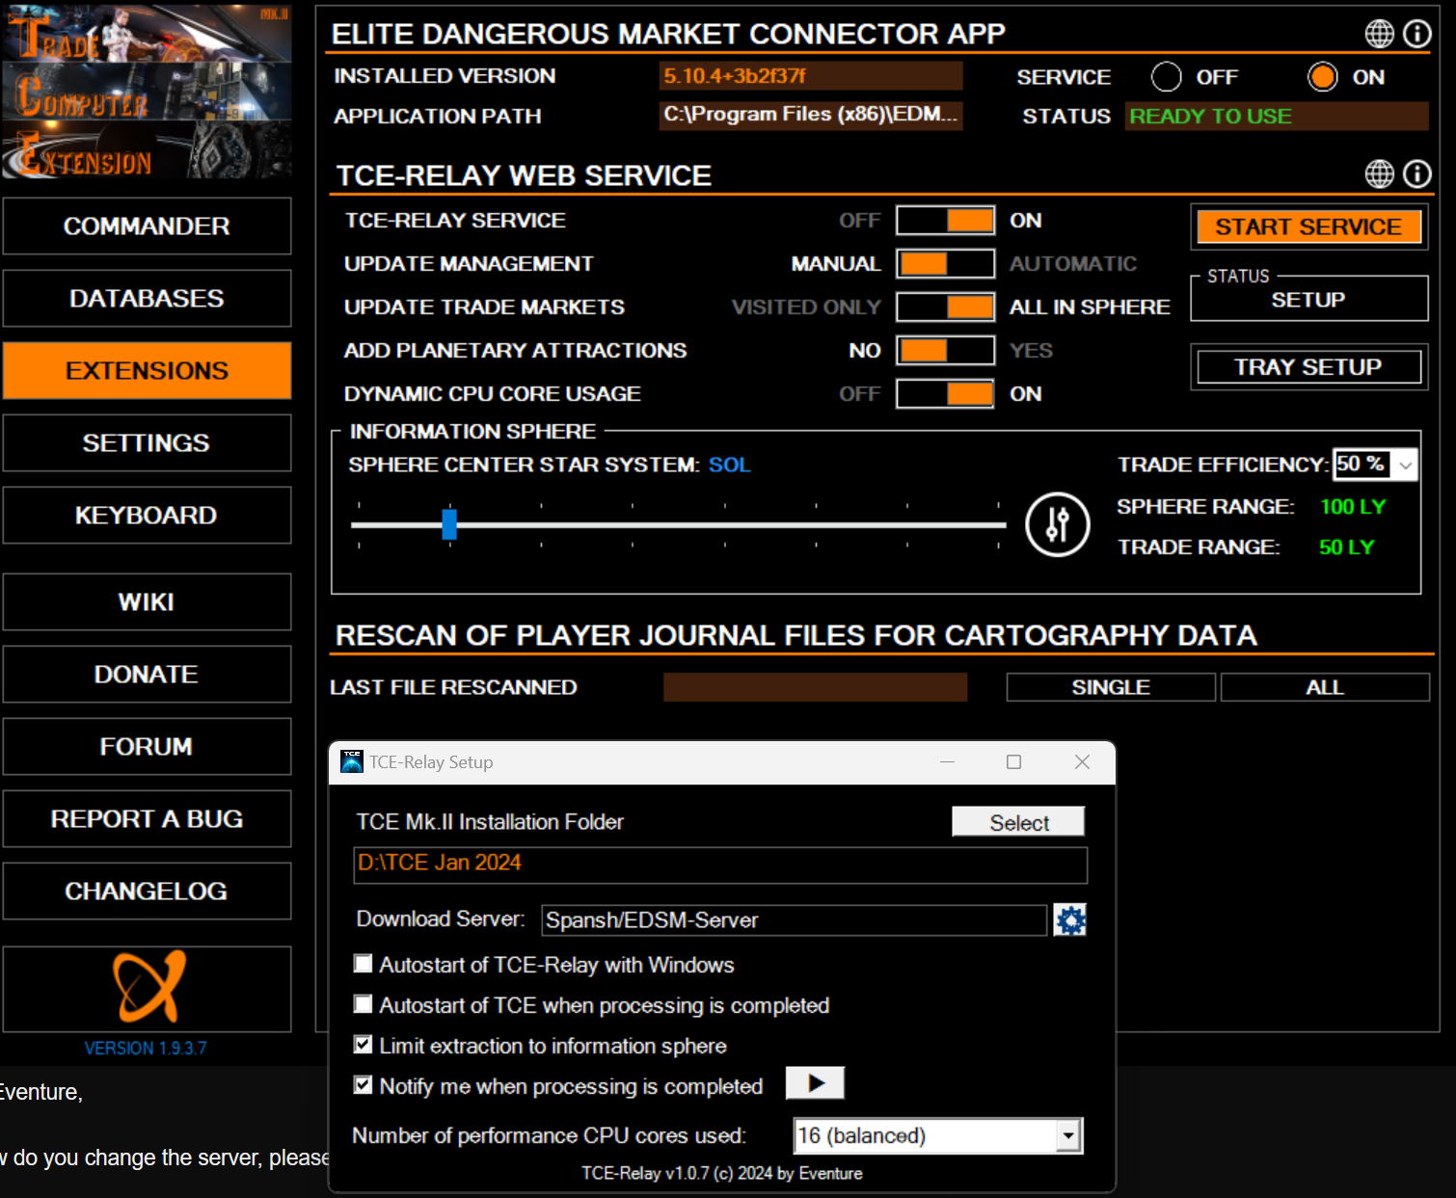Check Autostart of TCE when processing completed
The width and height of the screenshot is (1456, 1198).
(x=363, y=1003)
